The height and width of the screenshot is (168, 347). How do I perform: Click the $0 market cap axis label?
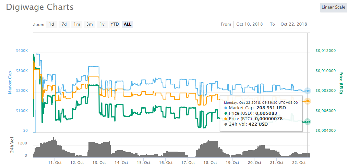click(x=25, y=130)
